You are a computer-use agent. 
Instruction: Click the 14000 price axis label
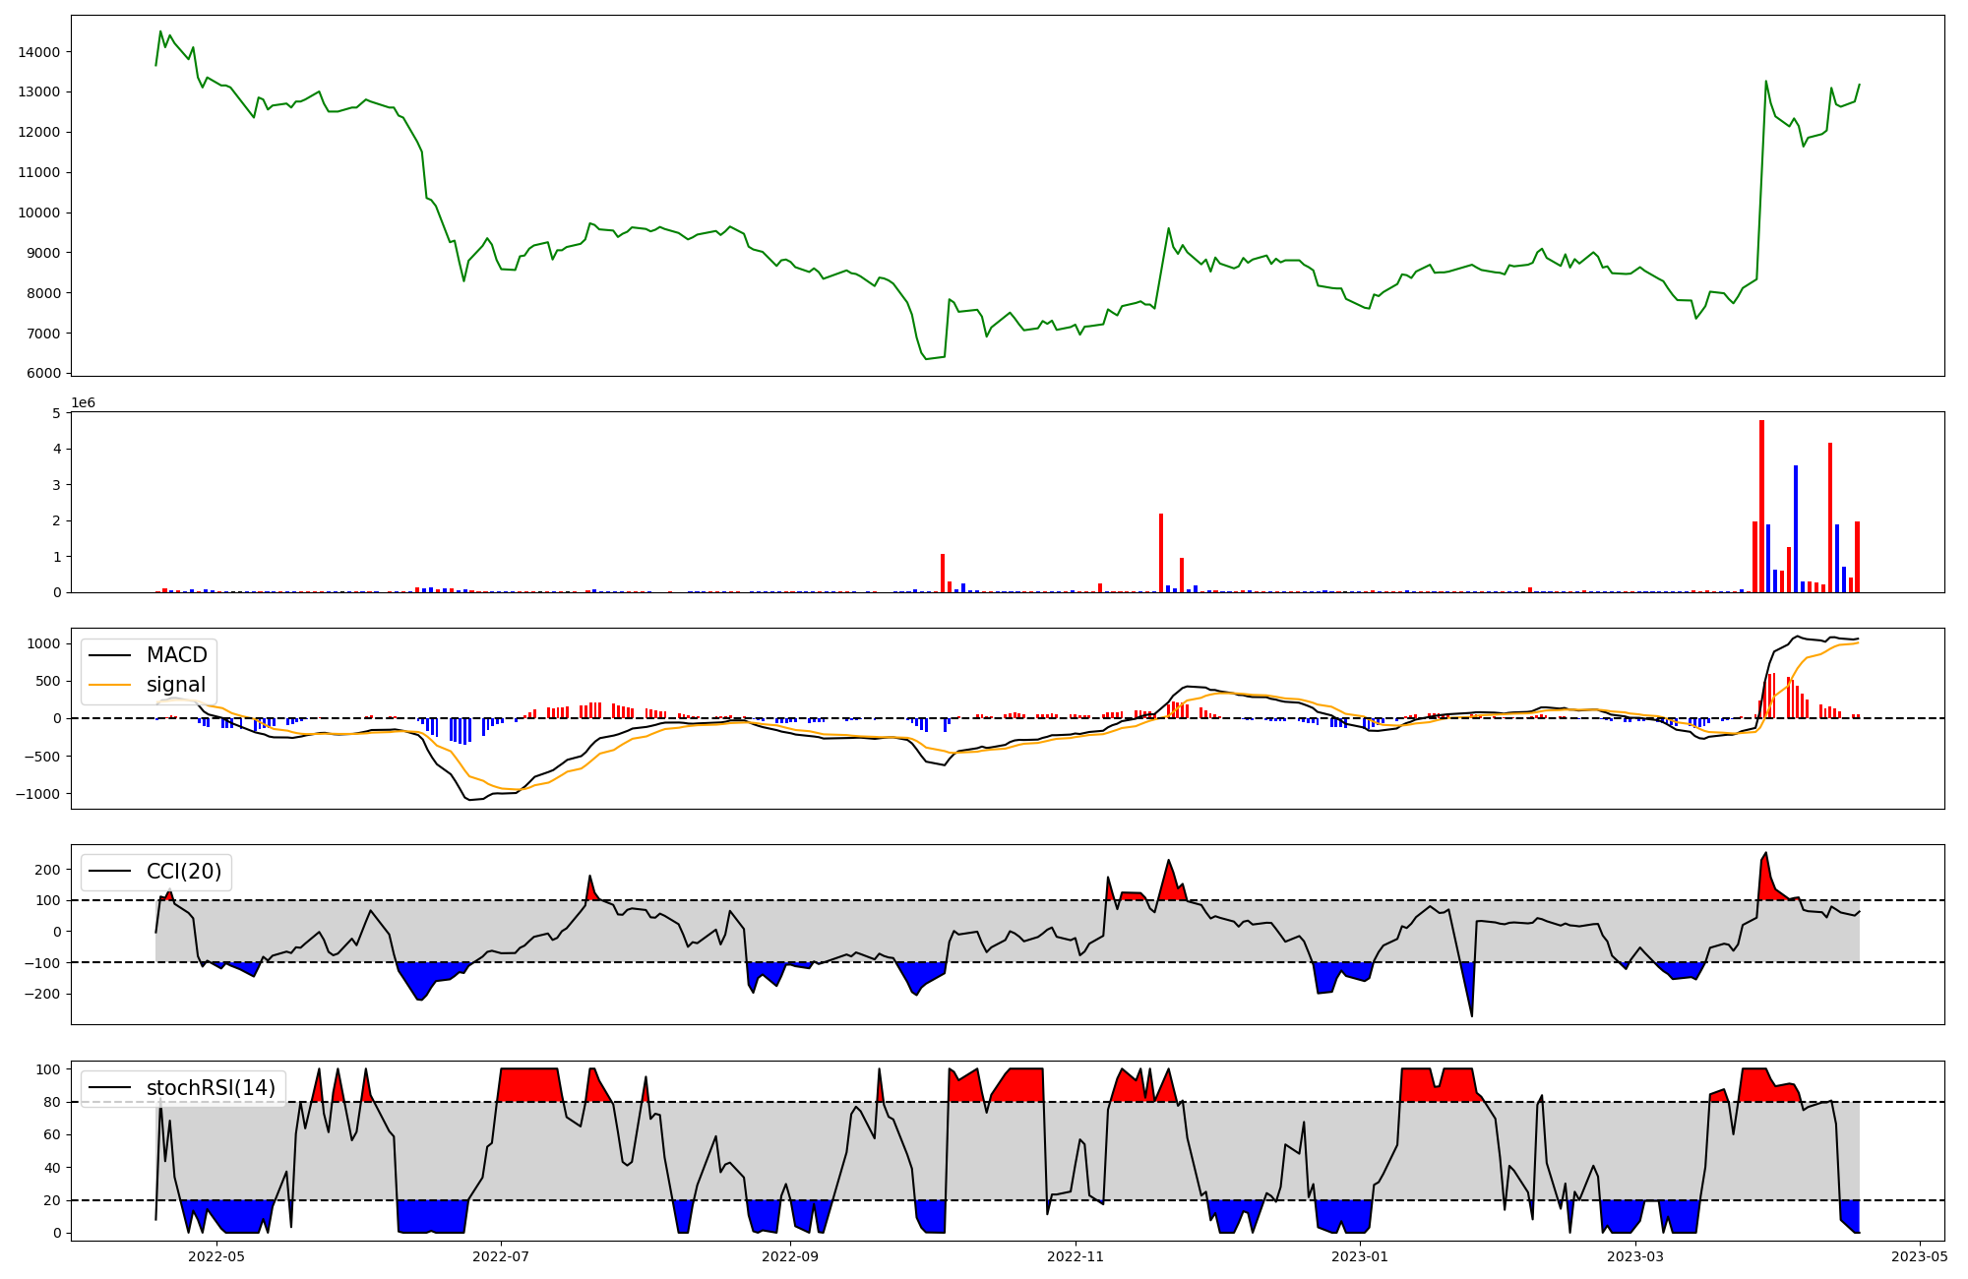(39, 52)
